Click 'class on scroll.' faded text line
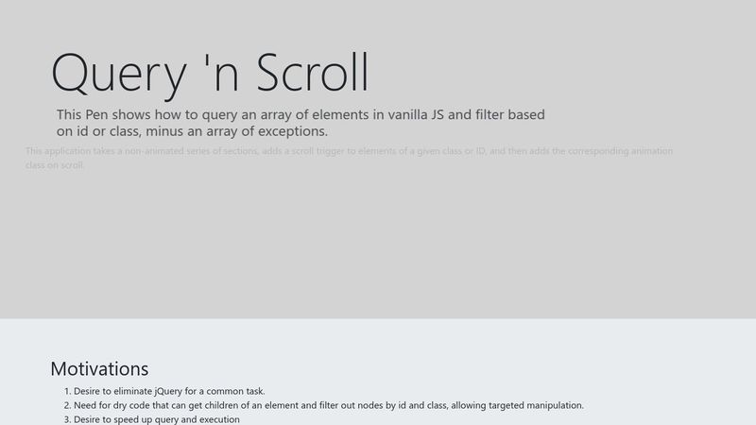 55,164
